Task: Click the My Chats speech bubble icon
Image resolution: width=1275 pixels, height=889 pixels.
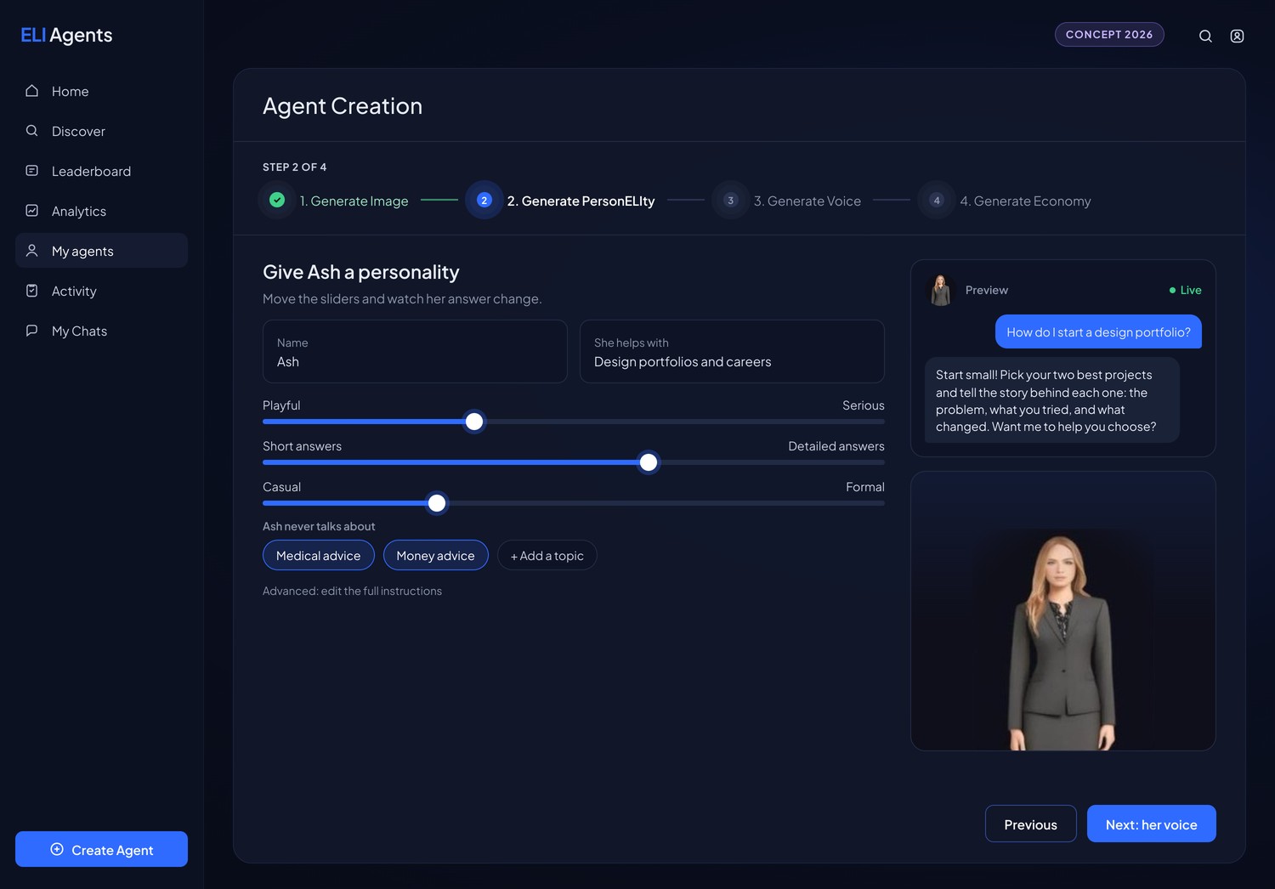Action: (x=32, y=331)
